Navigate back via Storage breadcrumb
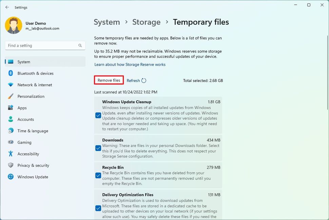 click(x=146, y=22)
